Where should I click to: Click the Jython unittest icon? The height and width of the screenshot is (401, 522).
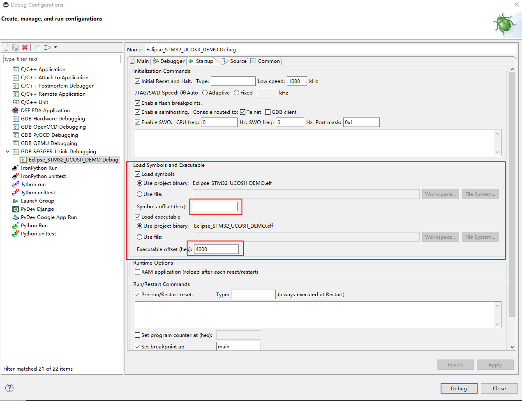coord(16,193)
